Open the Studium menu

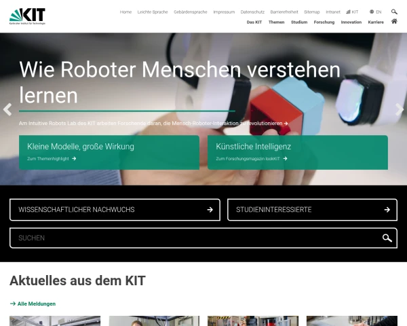299,22
